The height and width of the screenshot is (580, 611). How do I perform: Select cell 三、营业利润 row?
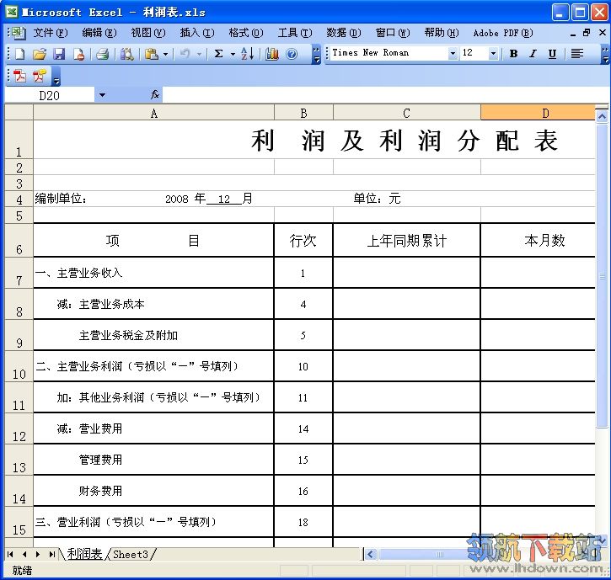[x=154, y=522]
